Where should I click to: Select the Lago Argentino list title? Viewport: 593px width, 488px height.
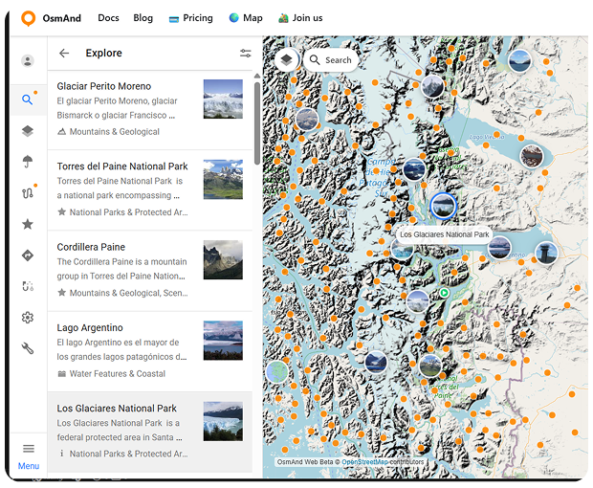[90, 327]
